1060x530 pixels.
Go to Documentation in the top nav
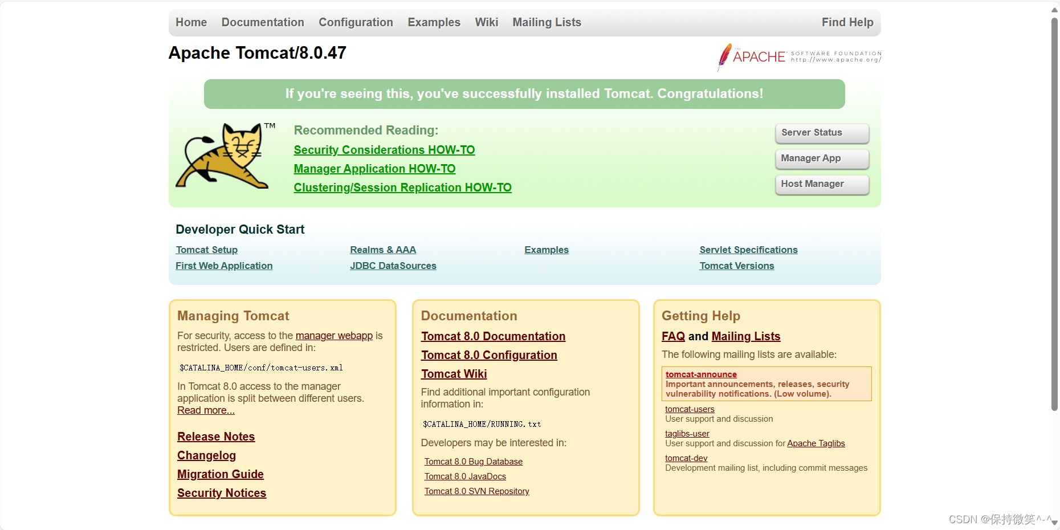coord(263,22)
